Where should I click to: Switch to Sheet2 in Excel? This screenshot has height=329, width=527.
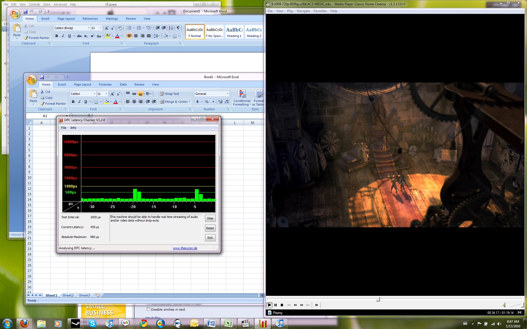coord(68,295)
